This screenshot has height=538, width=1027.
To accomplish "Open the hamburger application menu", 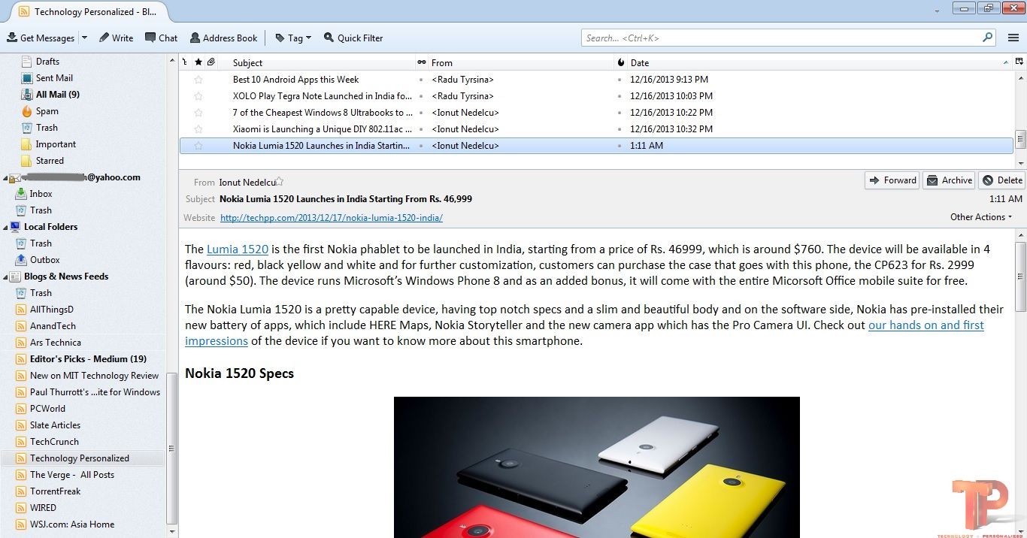I will [1013, 38].
